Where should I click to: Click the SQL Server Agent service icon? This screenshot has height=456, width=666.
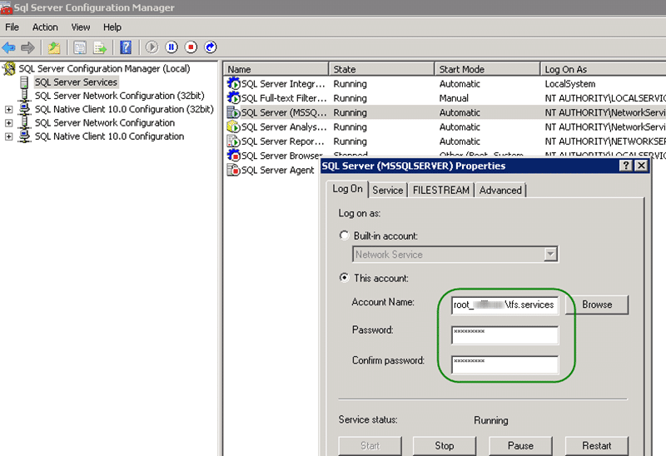[x=233, y=170]
